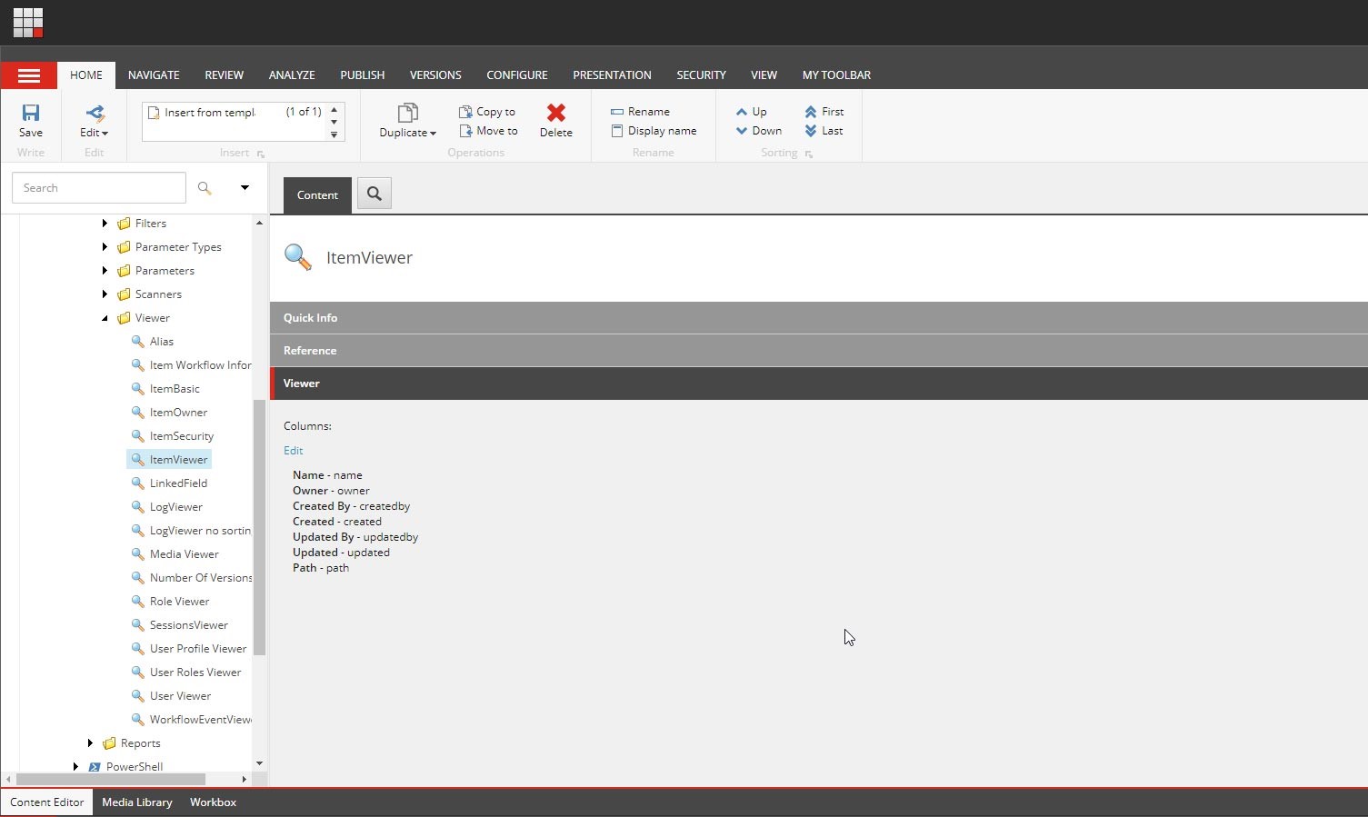Click the Edit link under Columns
Screen dimensions: 1368x817
coord(293,451)
